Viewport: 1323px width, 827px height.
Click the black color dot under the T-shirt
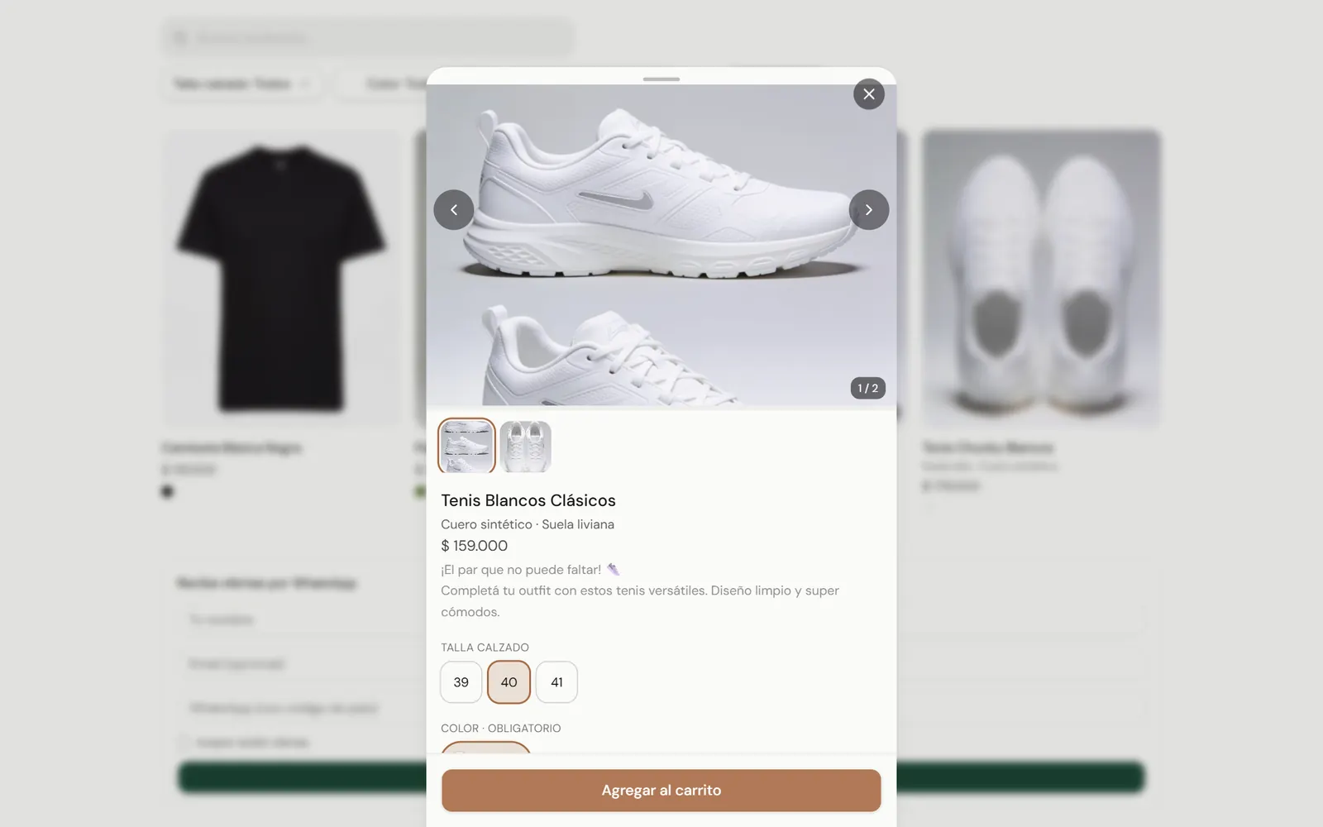coord(168,491)
